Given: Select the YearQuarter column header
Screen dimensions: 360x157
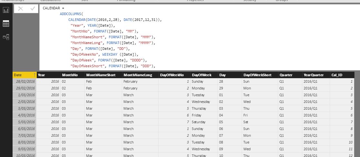Looking at the screenshot, I should click(316, 75).
